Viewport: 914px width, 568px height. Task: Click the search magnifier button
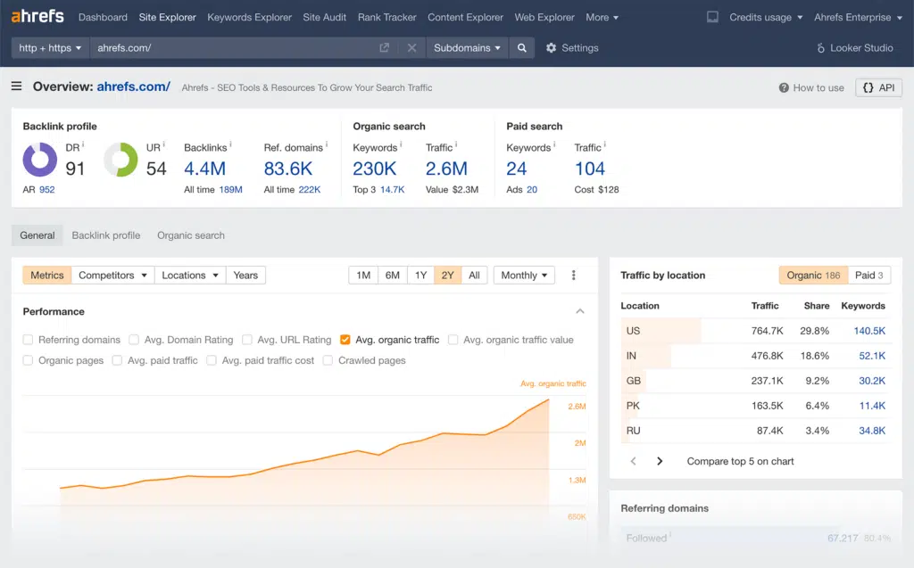coord(522,48)
